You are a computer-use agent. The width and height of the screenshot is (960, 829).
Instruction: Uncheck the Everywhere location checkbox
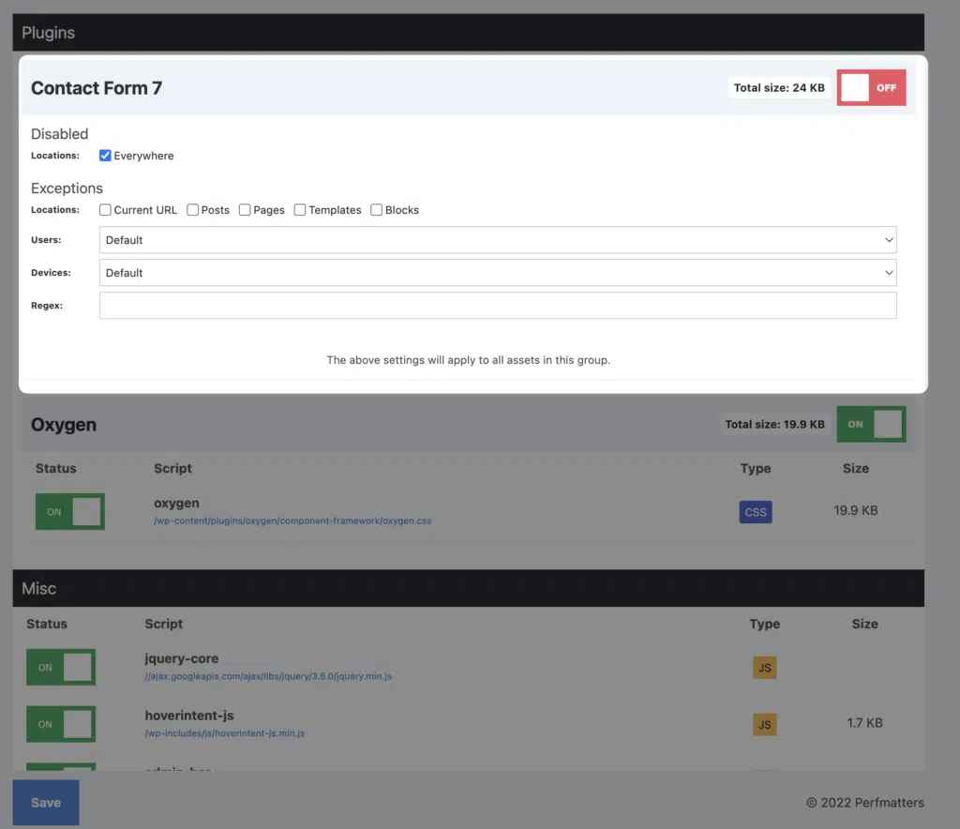click(105, 156)
